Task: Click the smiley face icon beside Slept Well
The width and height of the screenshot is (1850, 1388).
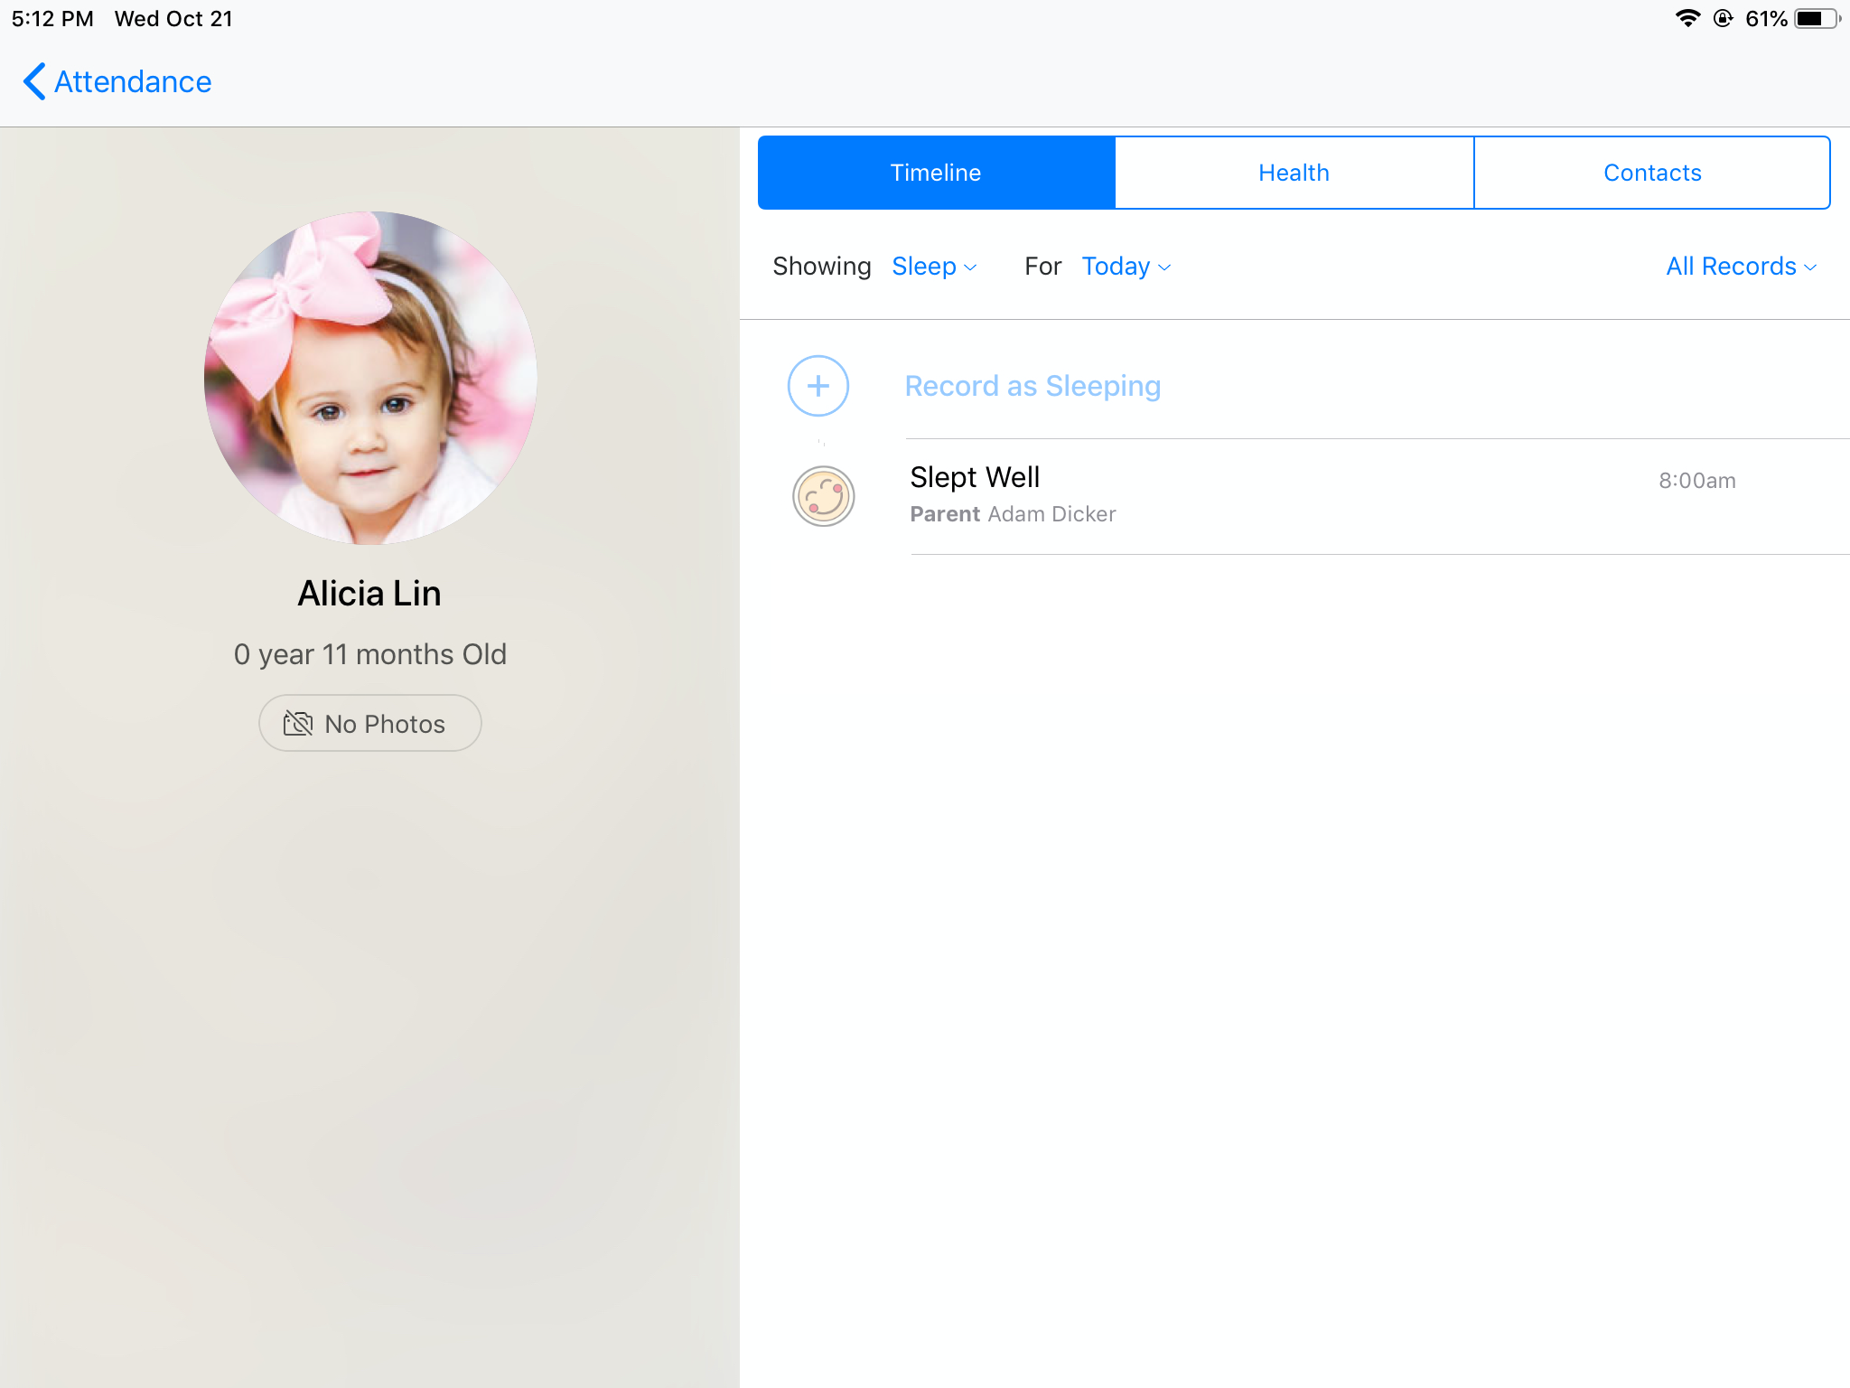Action: (823, 496)
